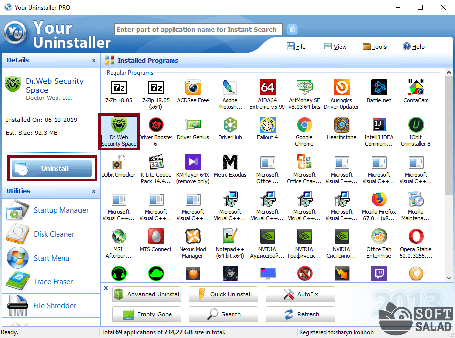455x338 pixels.
Task: Select the Google Chrome program icon
Action: click(x=304, y=125)
